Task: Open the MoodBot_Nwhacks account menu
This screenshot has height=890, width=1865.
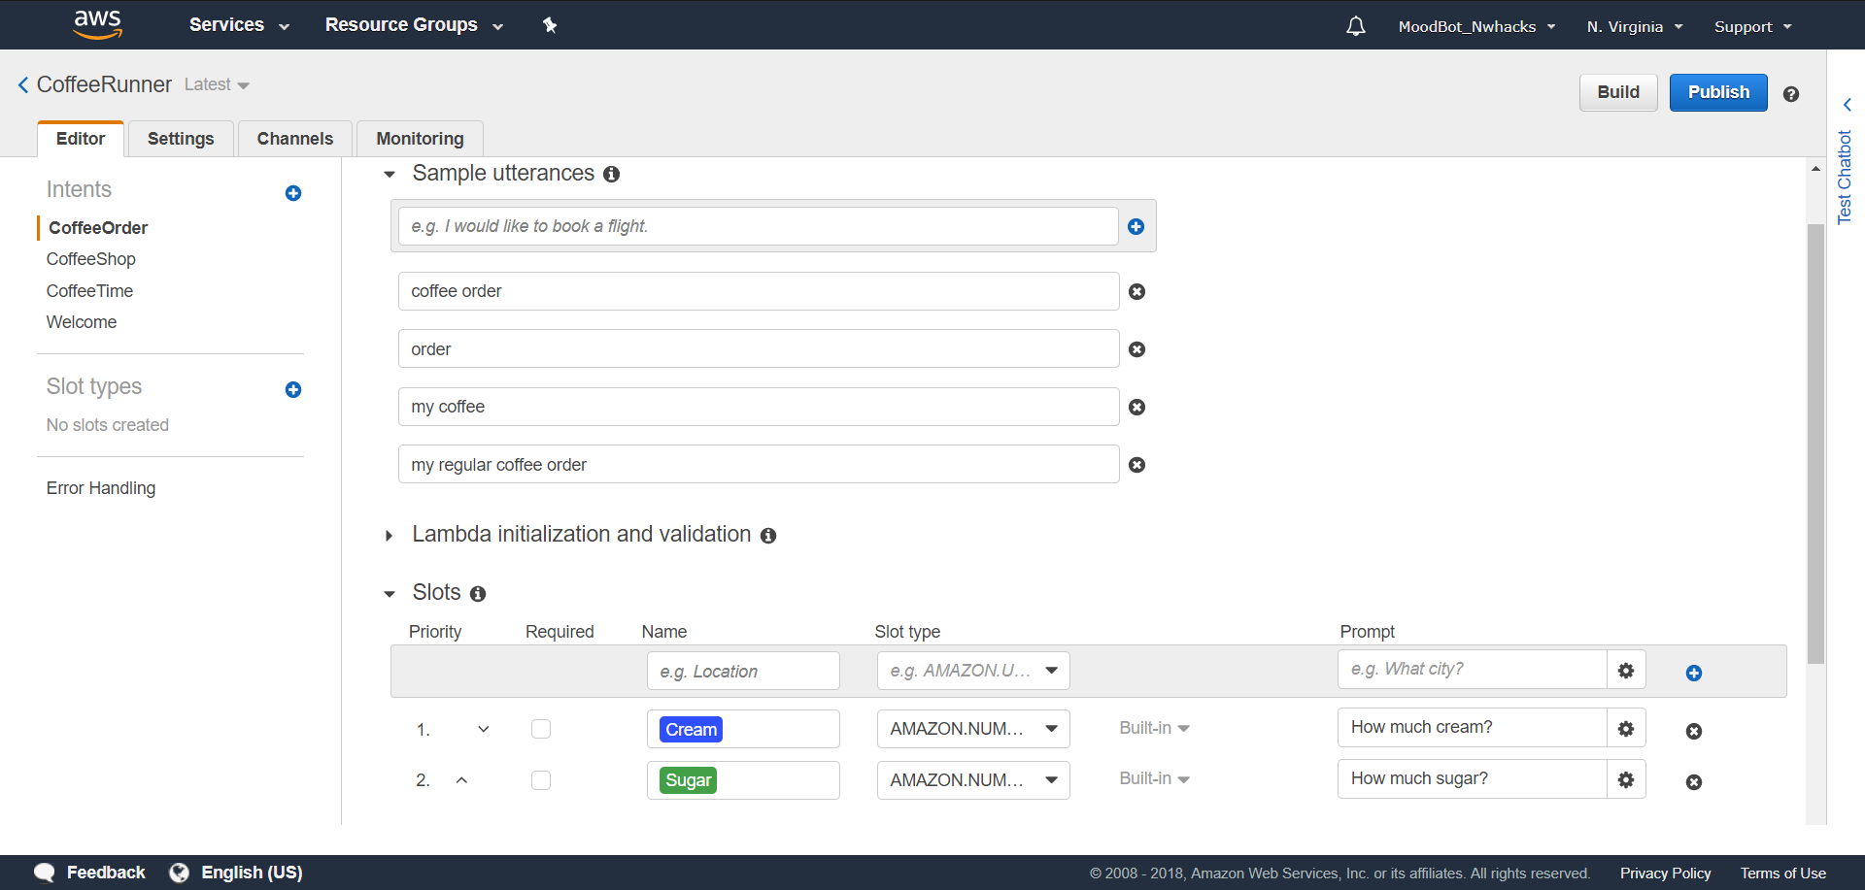Action: pos(1476,27)
